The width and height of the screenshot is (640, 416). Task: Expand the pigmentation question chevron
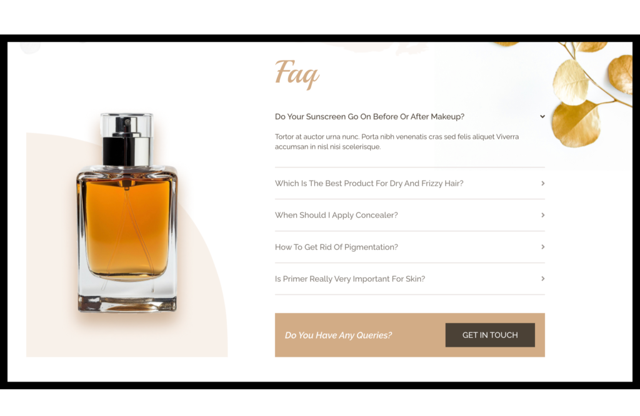542,247
